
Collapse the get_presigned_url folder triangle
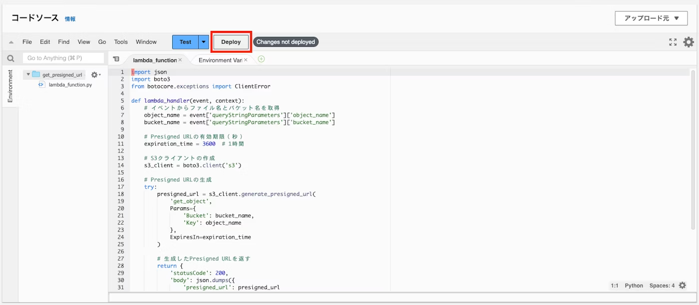click(28, 75)
